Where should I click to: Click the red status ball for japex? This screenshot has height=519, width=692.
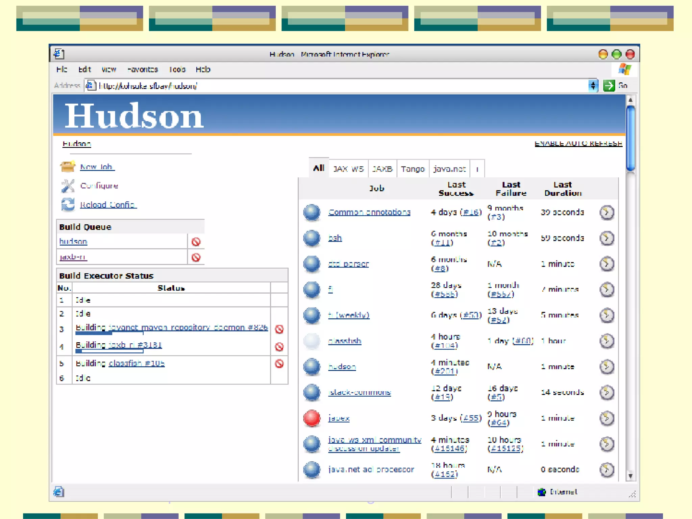(x=312, y=418)
